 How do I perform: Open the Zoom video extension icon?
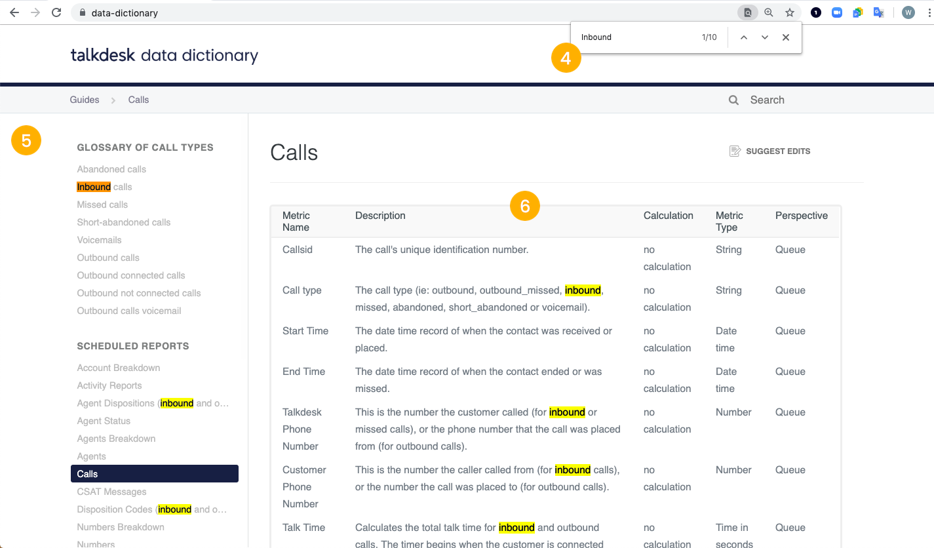pos(836,12)
